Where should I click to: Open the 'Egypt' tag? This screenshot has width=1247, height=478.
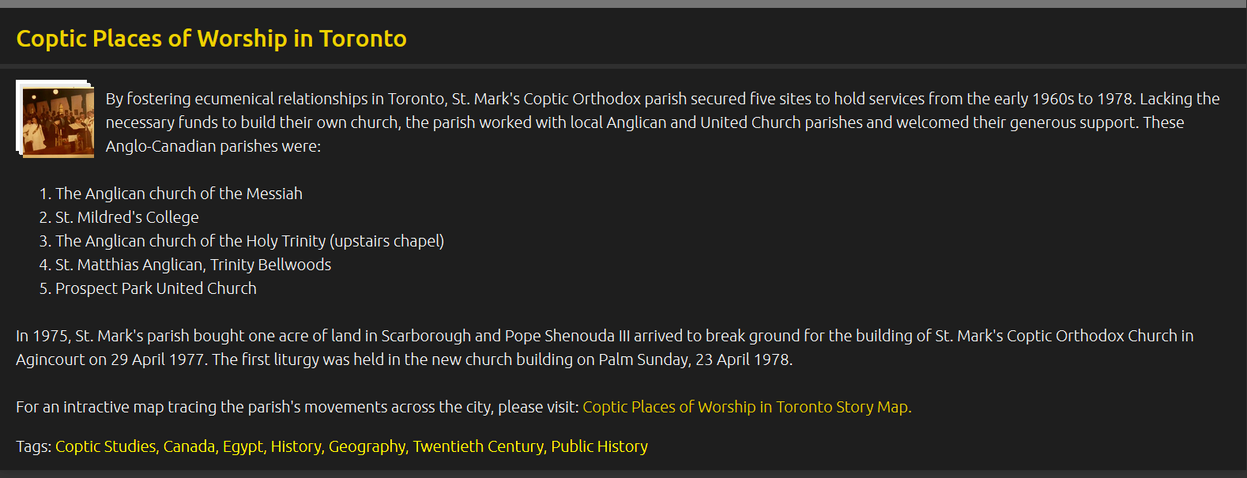(243, 446)
